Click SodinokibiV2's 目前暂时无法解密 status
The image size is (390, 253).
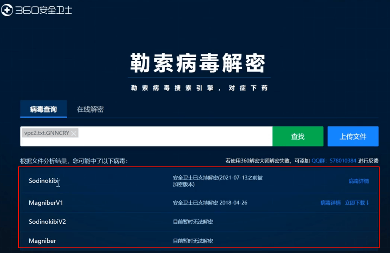coord(193,222)
